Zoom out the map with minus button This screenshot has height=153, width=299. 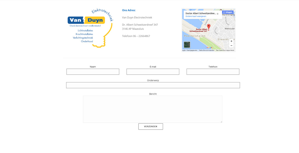(x=231, y=45)
